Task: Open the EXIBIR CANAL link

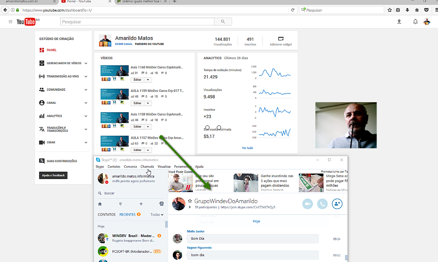Action: [x=124, y=44]
